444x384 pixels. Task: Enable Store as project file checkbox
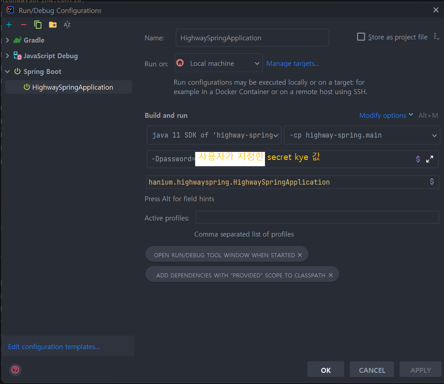[x=361, y=37]
